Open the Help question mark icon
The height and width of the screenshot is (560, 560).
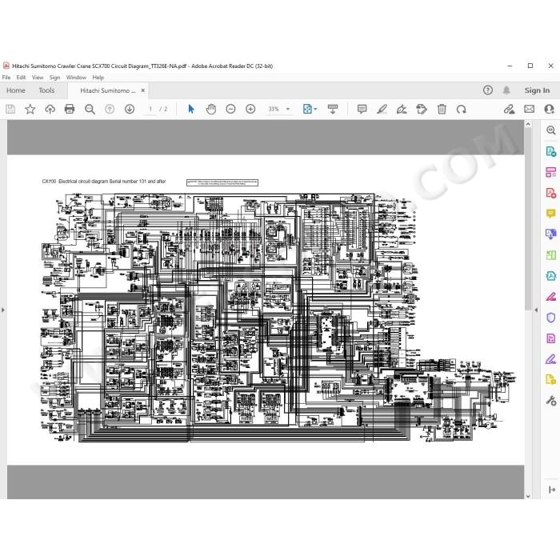[x=488, y=90]
